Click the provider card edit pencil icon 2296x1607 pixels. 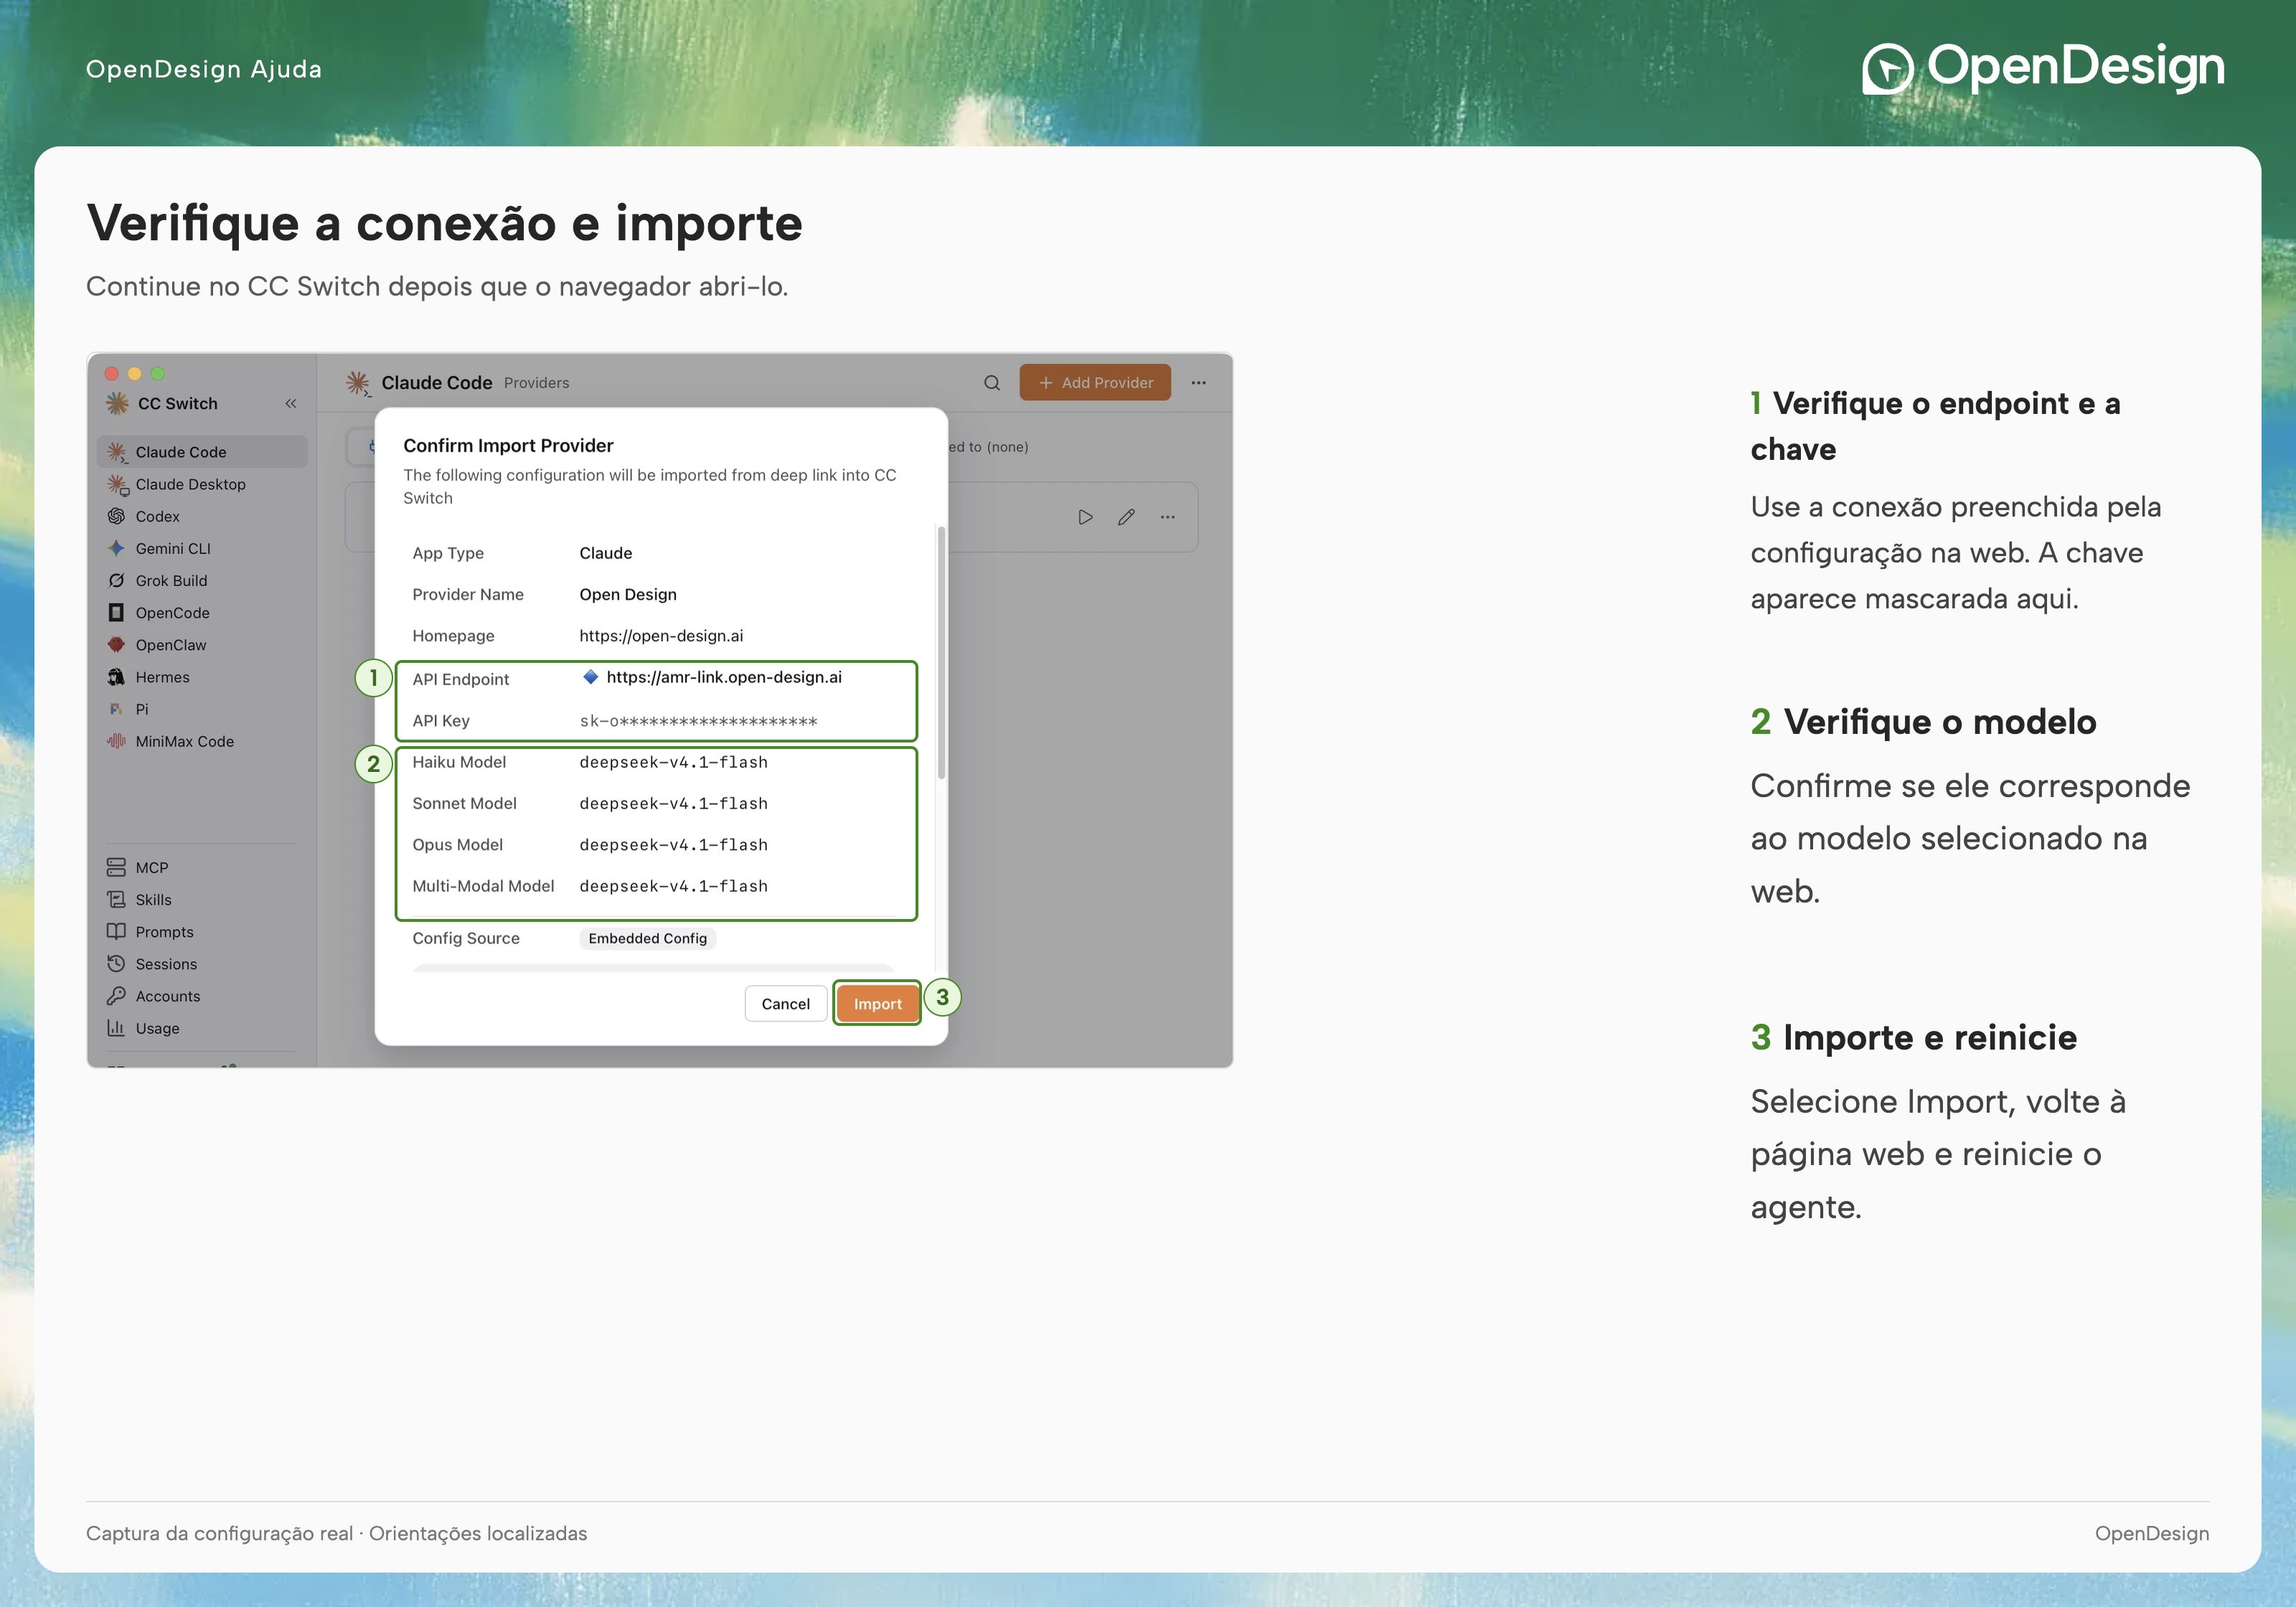coord(1126,517)
